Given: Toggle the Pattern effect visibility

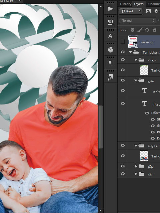Looking at the screenshot, I should [153, 132].
